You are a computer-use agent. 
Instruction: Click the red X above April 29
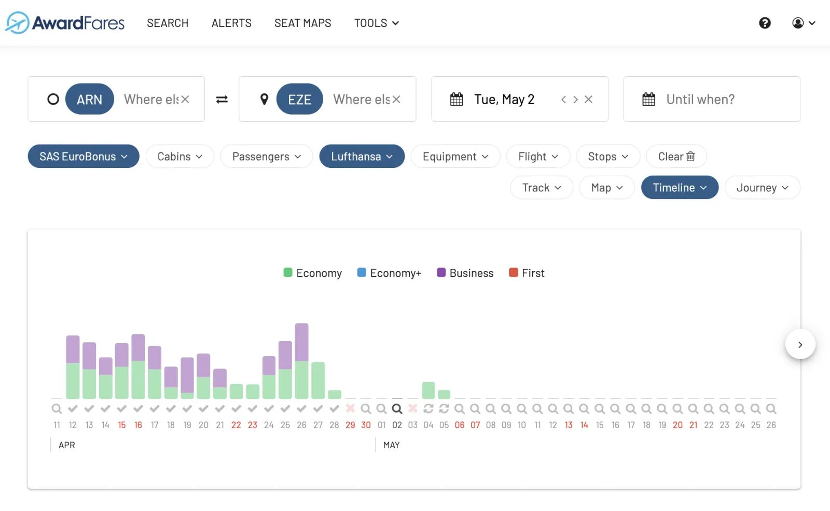tap(350, 408)
